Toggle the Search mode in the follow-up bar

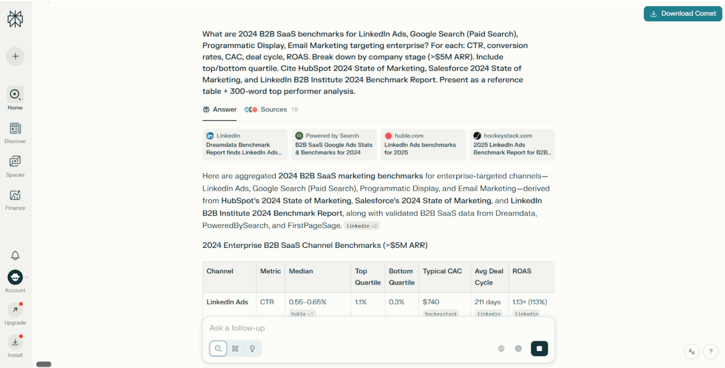[x=218, y=348]
